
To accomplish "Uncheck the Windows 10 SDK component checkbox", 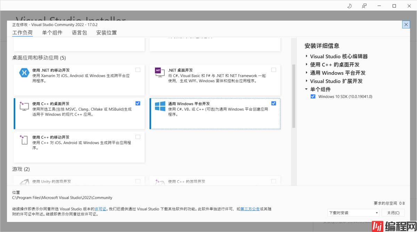I will tap(313, 96).
